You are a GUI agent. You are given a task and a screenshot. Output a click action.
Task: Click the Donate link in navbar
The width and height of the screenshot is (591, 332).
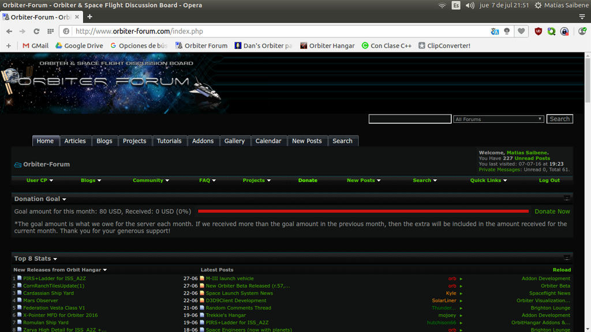308,180
